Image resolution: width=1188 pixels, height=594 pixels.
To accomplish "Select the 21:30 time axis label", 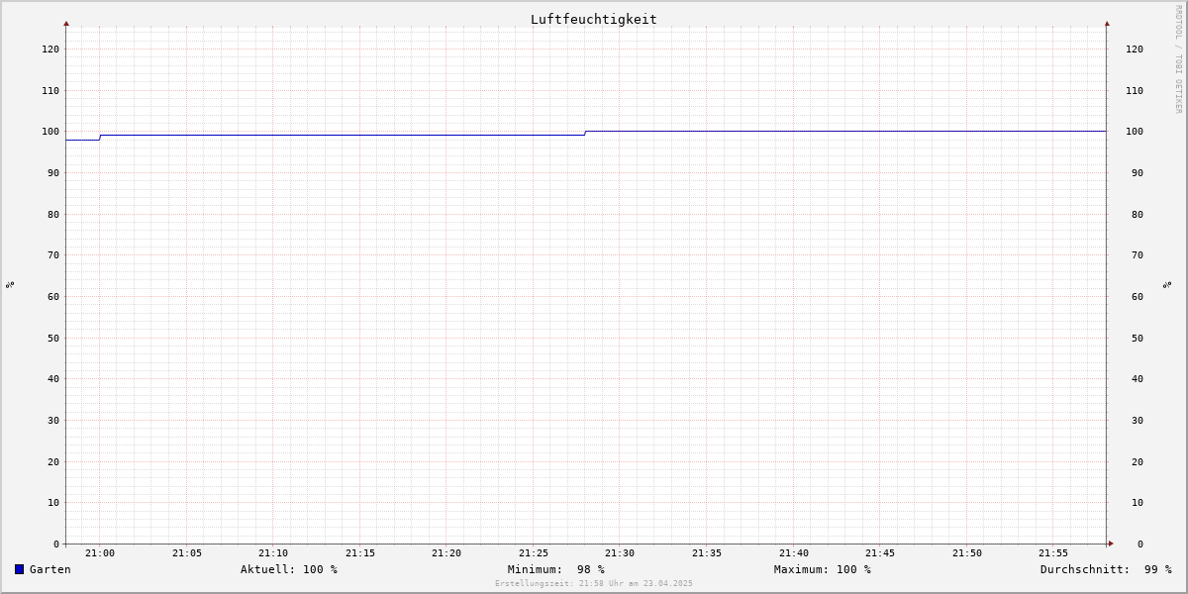I will coord(620,553).
